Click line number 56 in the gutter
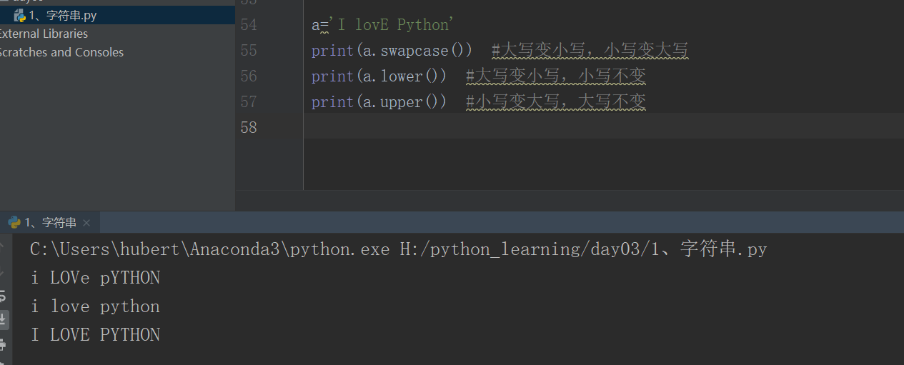Image resolution: width=904 pixels, height=365 pixels. click(x=248, y=76)
